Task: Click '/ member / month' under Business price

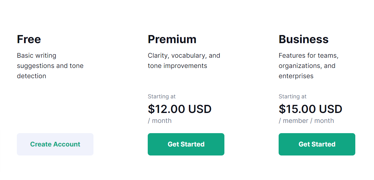Action: 306,121
